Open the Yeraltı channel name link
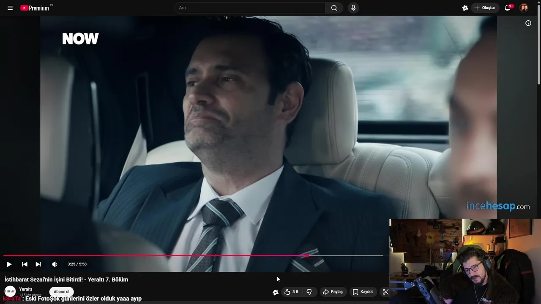 [x=25, y=289]
